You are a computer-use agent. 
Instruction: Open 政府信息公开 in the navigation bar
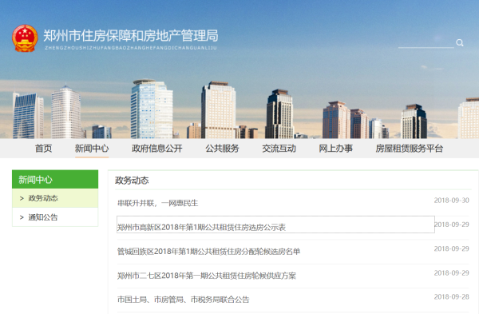[157, 149]
